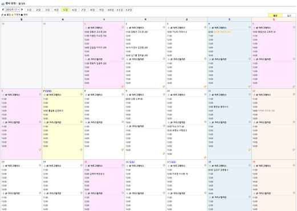Click the circle icon in day 18's 2F row

click(250, 197)
